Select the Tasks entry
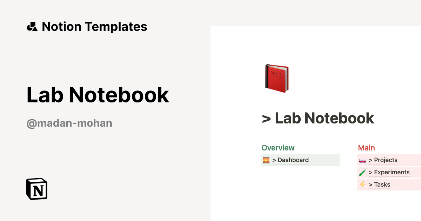 (x=382, y=185)
